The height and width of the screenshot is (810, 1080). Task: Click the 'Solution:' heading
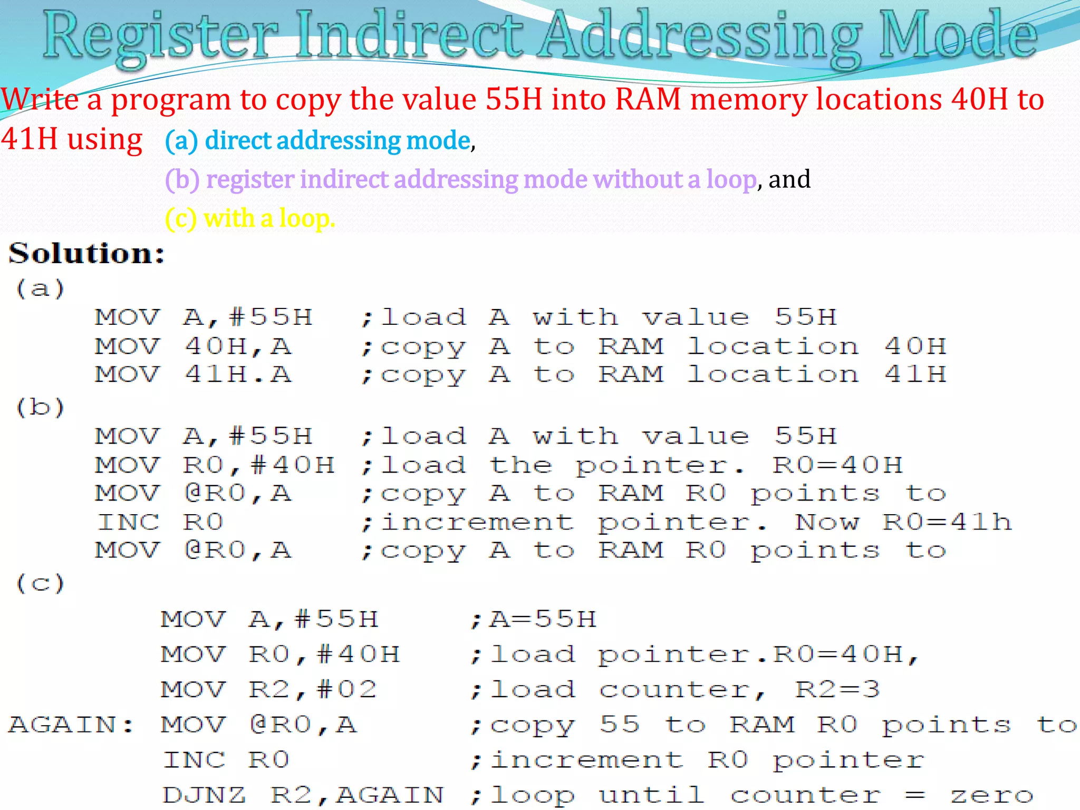(87, 254)
